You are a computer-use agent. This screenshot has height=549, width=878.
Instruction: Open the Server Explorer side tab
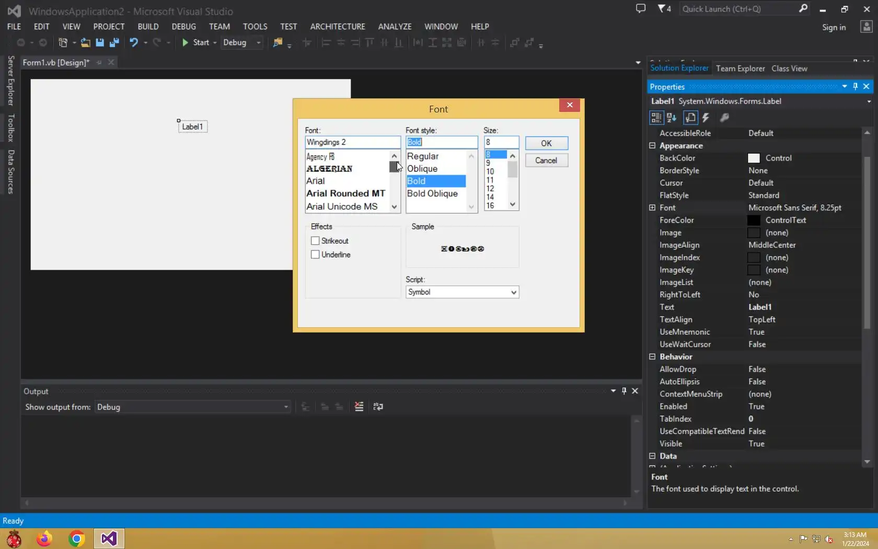point(10,81)
